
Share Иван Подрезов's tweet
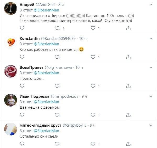point(128,114)
